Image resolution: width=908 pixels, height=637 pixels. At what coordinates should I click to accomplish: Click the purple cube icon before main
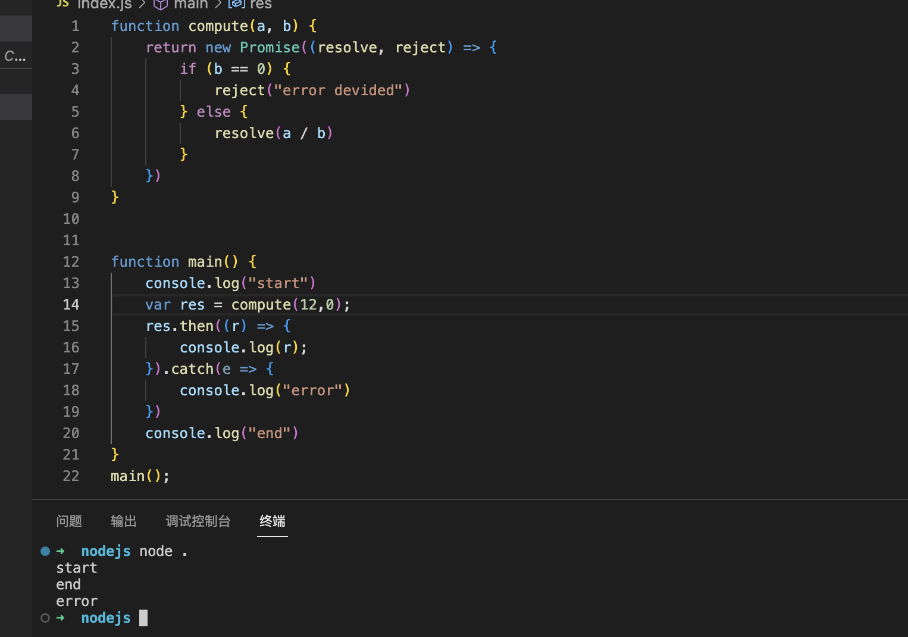tap(161, 4)
